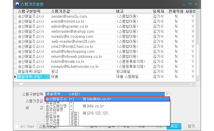Select the 대출 value cell

(x=83, y=77)
